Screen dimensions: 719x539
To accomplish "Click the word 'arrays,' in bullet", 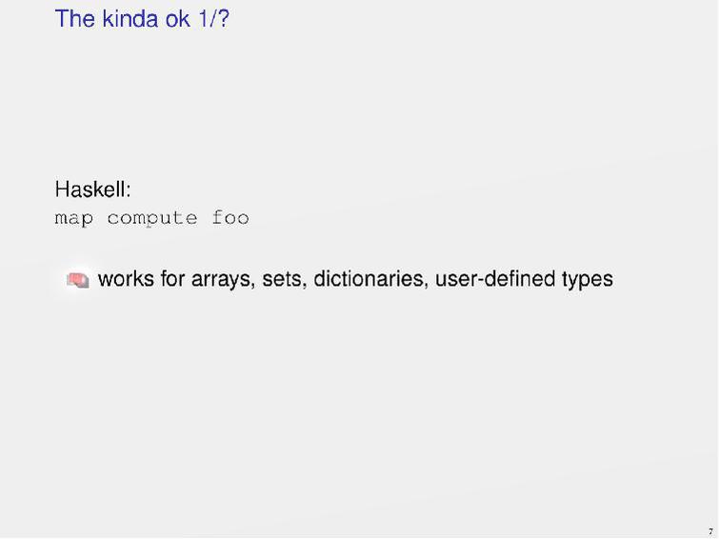I will point(223,279).
